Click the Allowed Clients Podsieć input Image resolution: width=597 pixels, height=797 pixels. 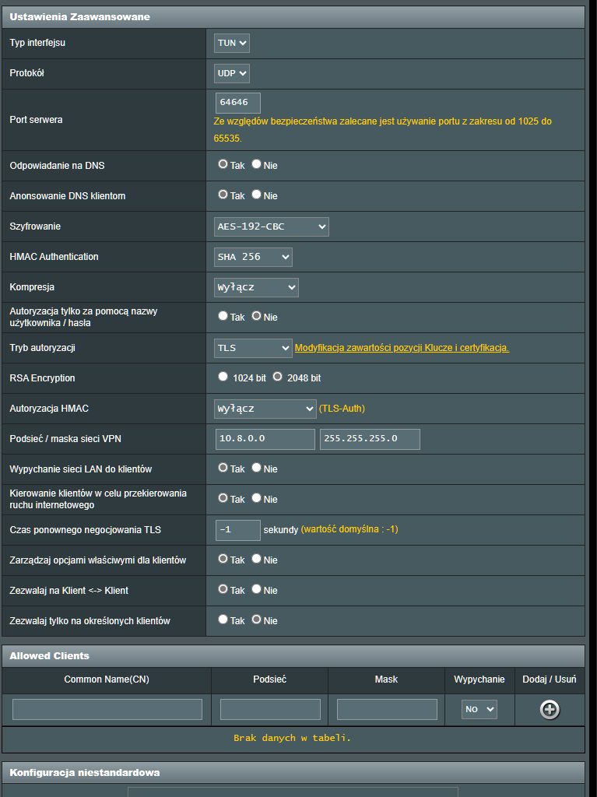(270, 709)
